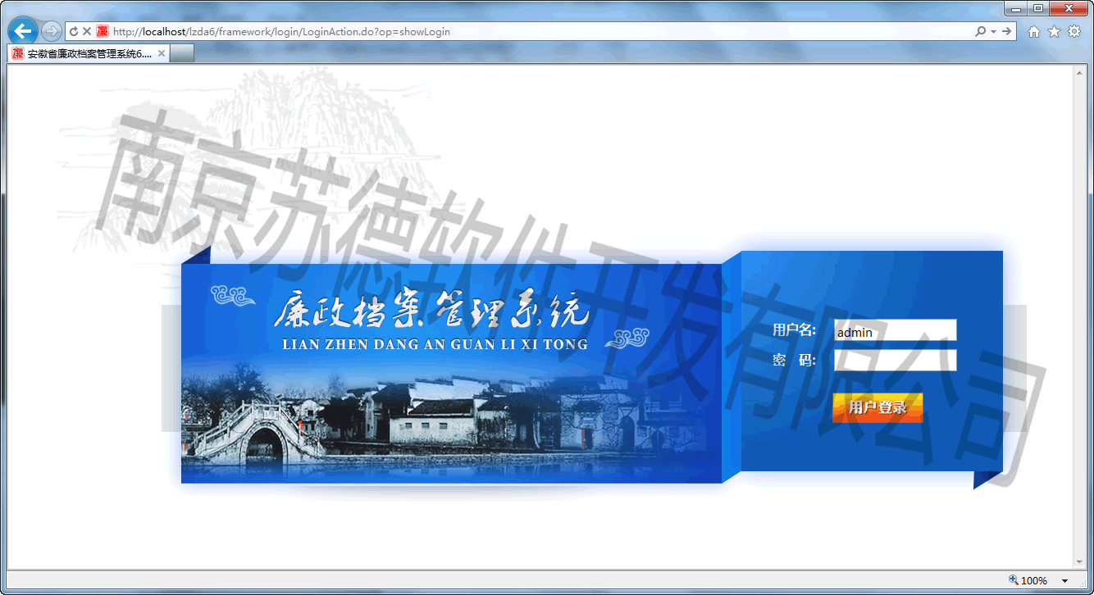This screenshot has height=595, width=1094.
Task: Close the 安徽省廉政档案管理系统 tab
Action: 162,53
